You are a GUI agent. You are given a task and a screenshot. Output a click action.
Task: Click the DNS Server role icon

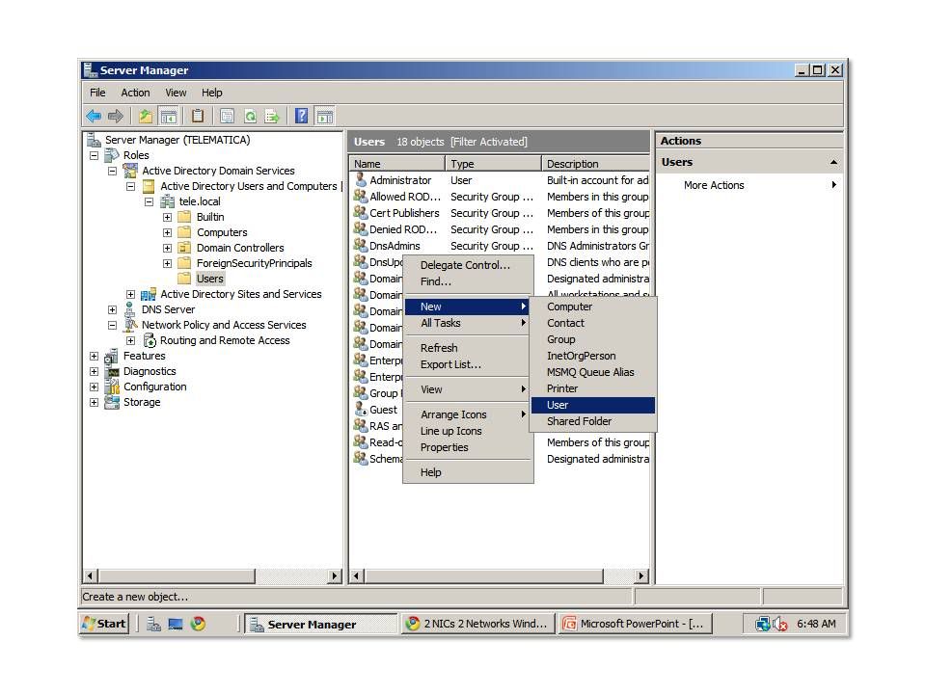[x=129, y=309]
